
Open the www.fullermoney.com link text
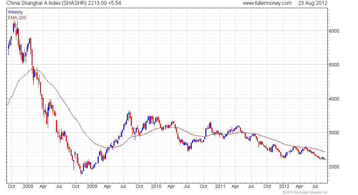coord(267,3)
